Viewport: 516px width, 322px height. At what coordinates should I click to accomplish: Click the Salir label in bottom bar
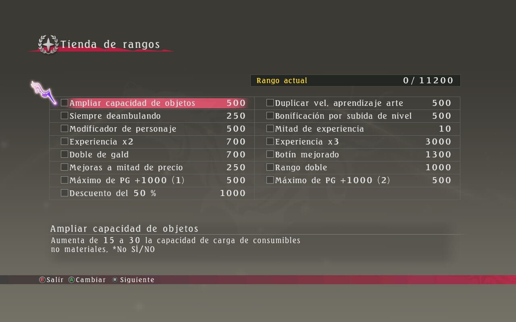point(55,280)
